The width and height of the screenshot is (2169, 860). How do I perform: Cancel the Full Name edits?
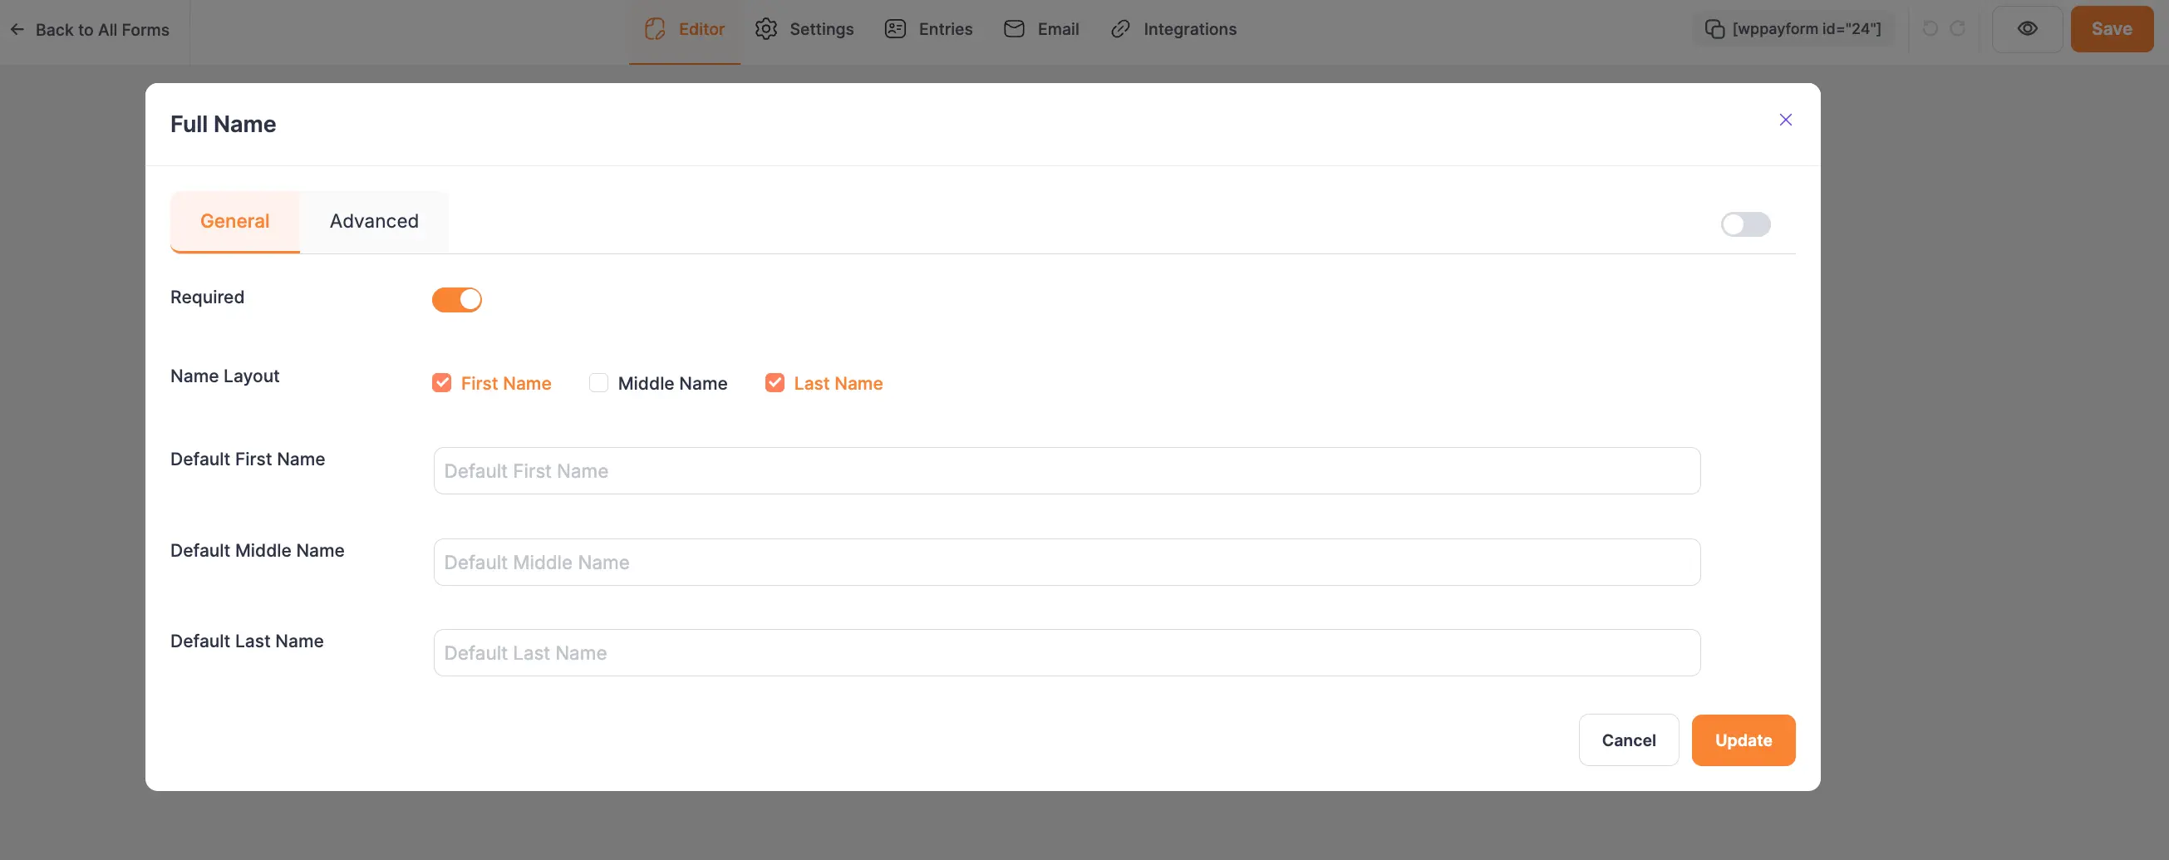(x=1628, y=740)
